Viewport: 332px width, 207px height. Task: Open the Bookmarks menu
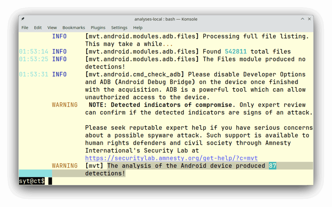74,27
